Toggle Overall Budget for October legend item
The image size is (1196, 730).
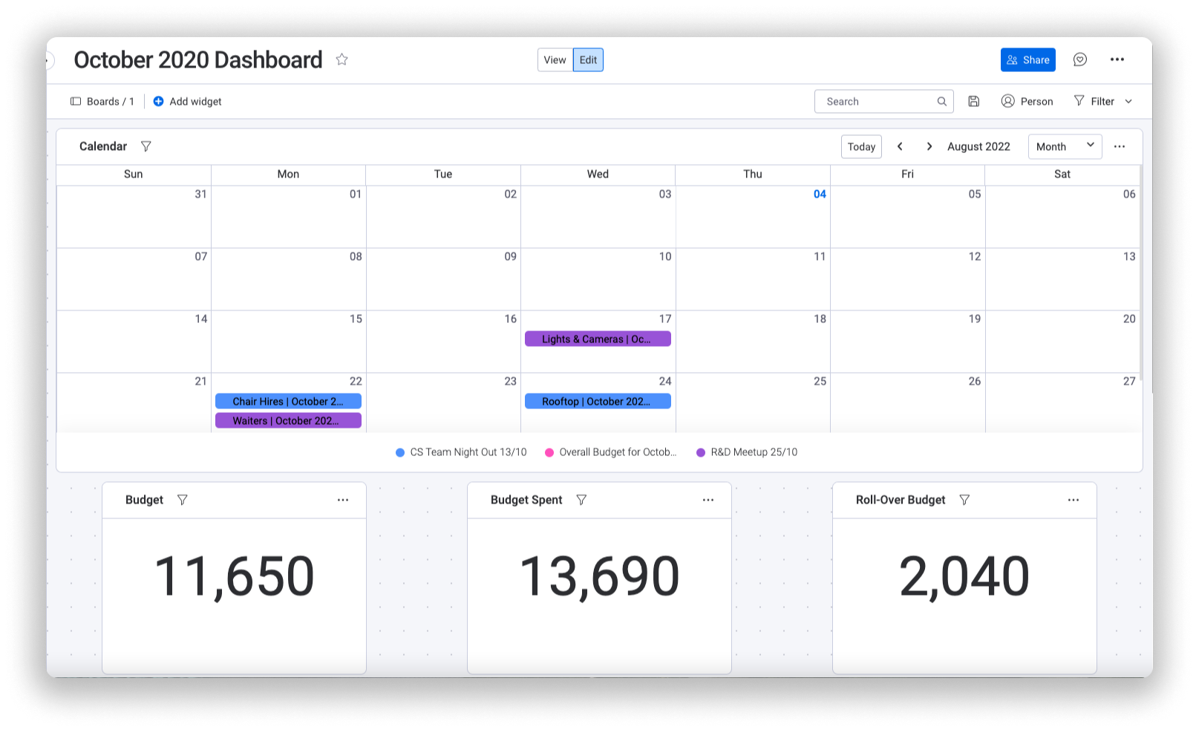coord(611,452)
